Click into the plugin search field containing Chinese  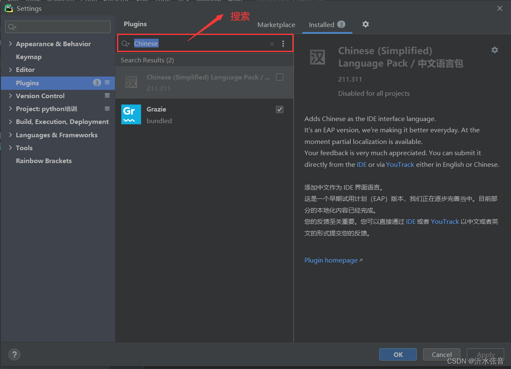(x=205, y=44)
